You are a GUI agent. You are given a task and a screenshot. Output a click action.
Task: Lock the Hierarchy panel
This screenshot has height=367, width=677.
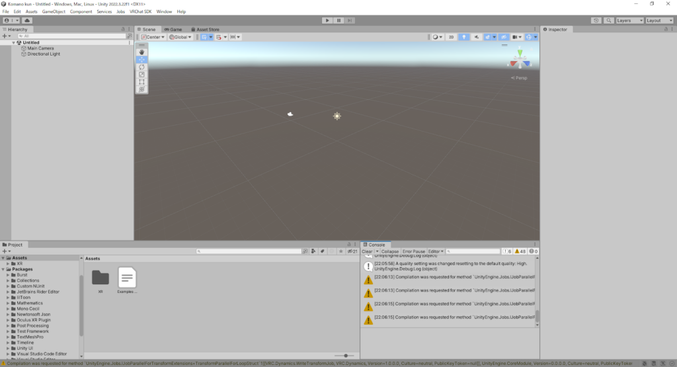tap(123, 29)
